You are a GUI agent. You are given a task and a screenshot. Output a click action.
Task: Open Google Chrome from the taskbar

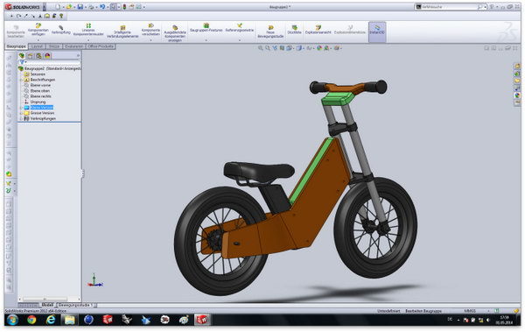pos(31,320)
